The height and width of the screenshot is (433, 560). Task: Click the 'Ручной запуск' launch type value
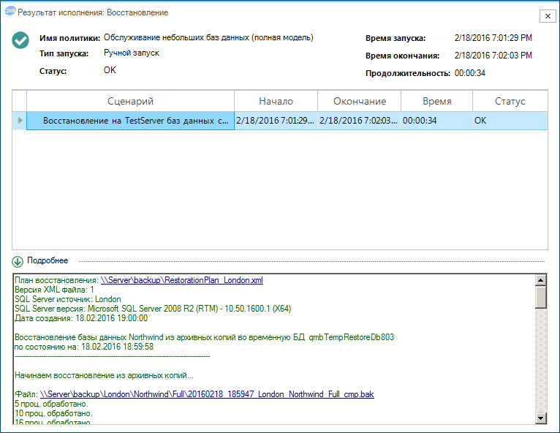click(x=132, y=53)
